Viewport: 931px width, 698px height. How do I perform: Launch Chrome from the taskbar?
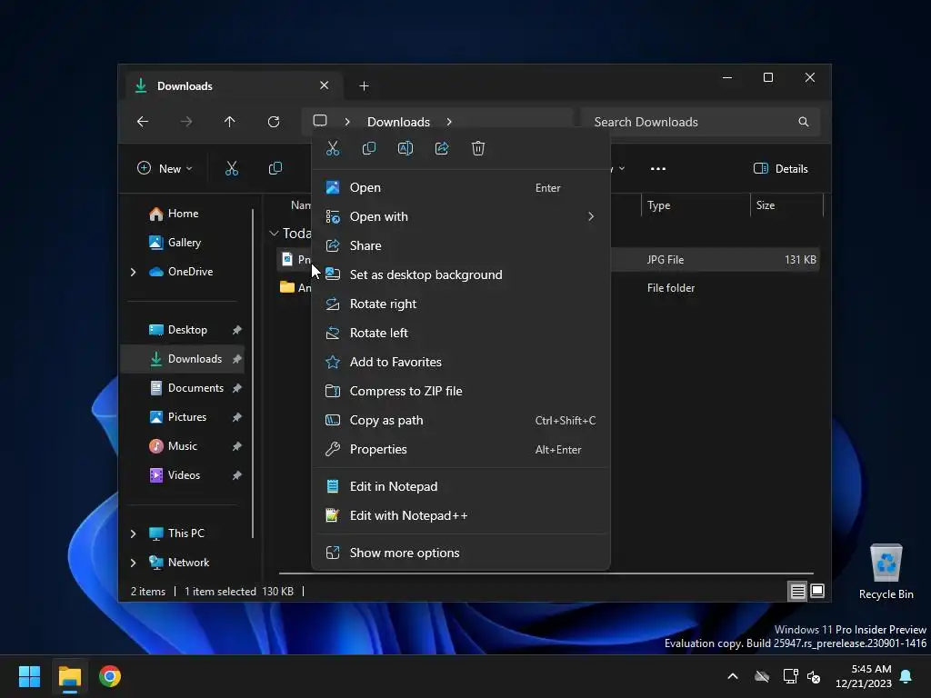point(110,676)
